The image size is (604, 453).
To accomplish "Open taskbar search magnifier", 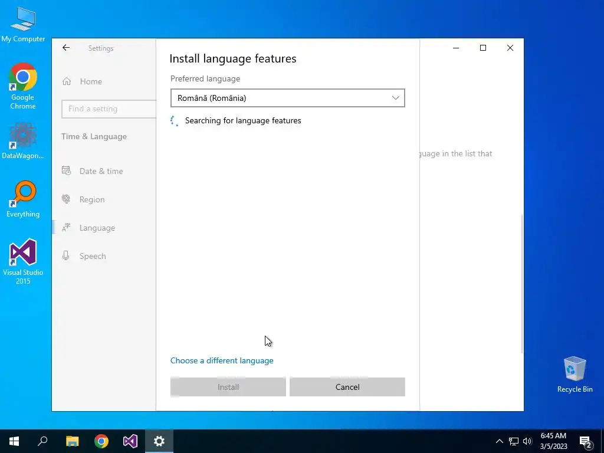I will tap(42, 441).
